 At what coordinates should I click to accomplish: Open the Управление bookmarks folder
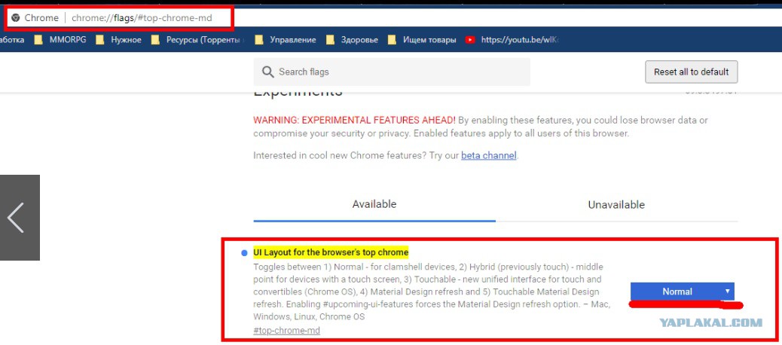[286, 40]
